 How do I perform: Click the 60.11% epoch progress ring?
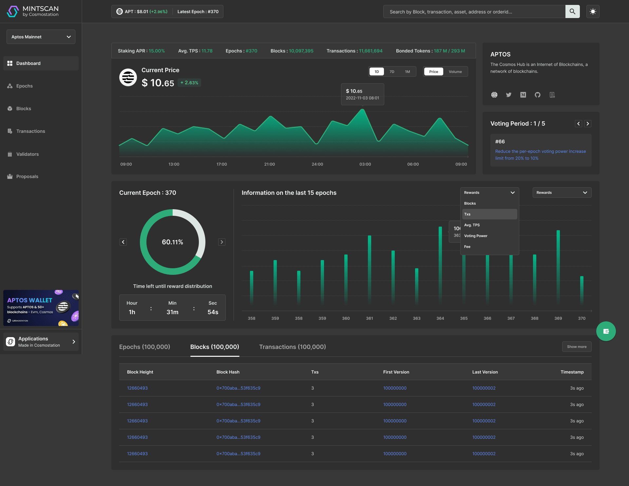coord(173,242)
